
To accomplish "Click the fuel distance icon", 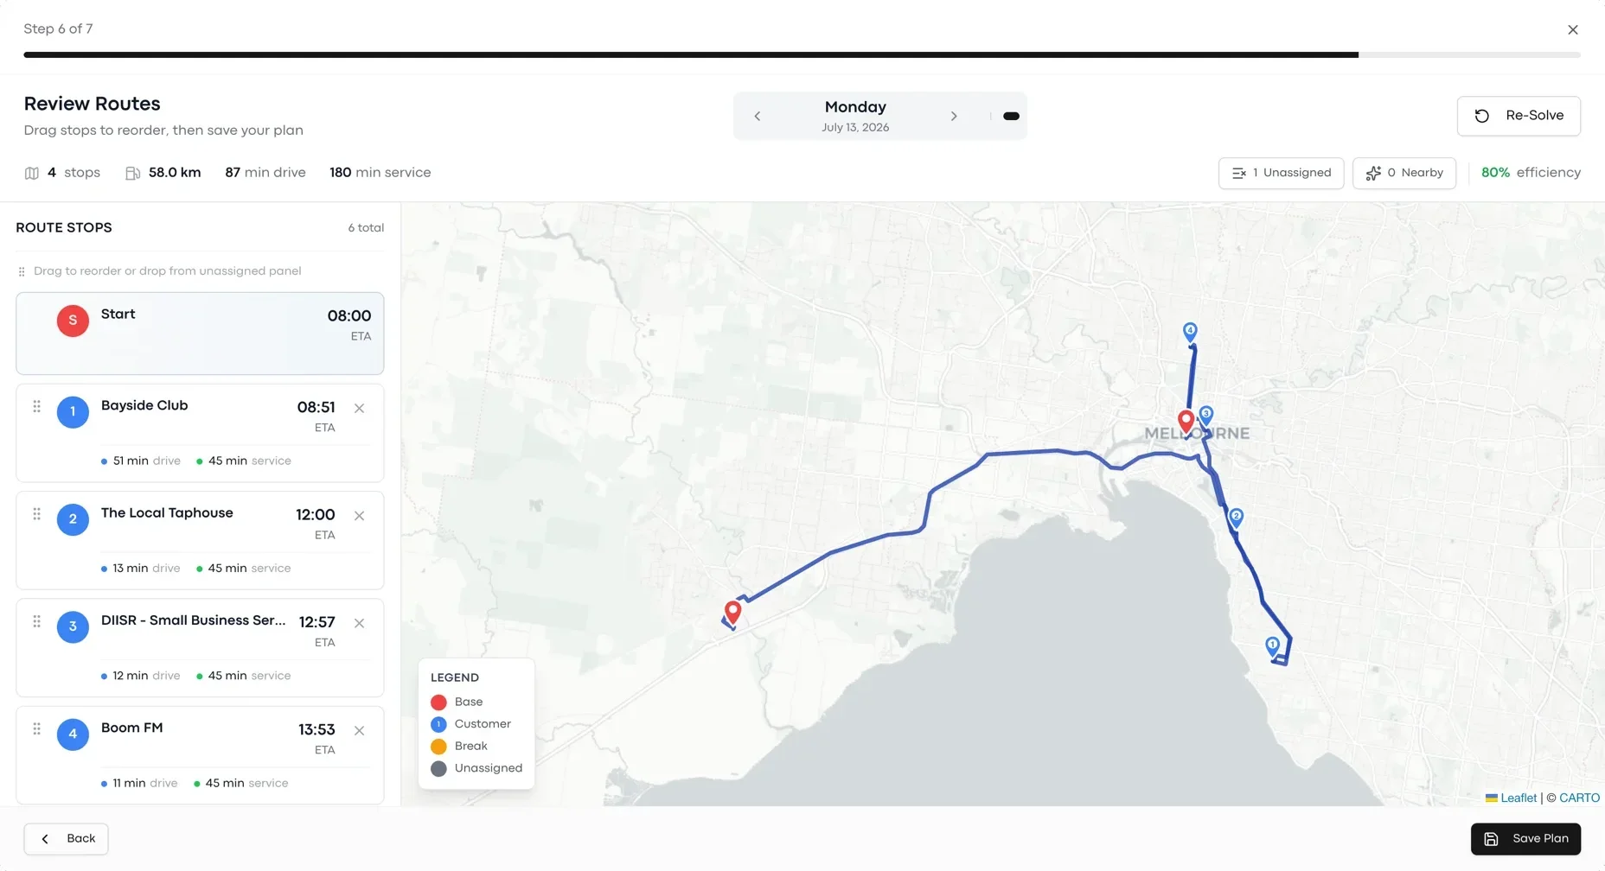I will tap(132, 173).
